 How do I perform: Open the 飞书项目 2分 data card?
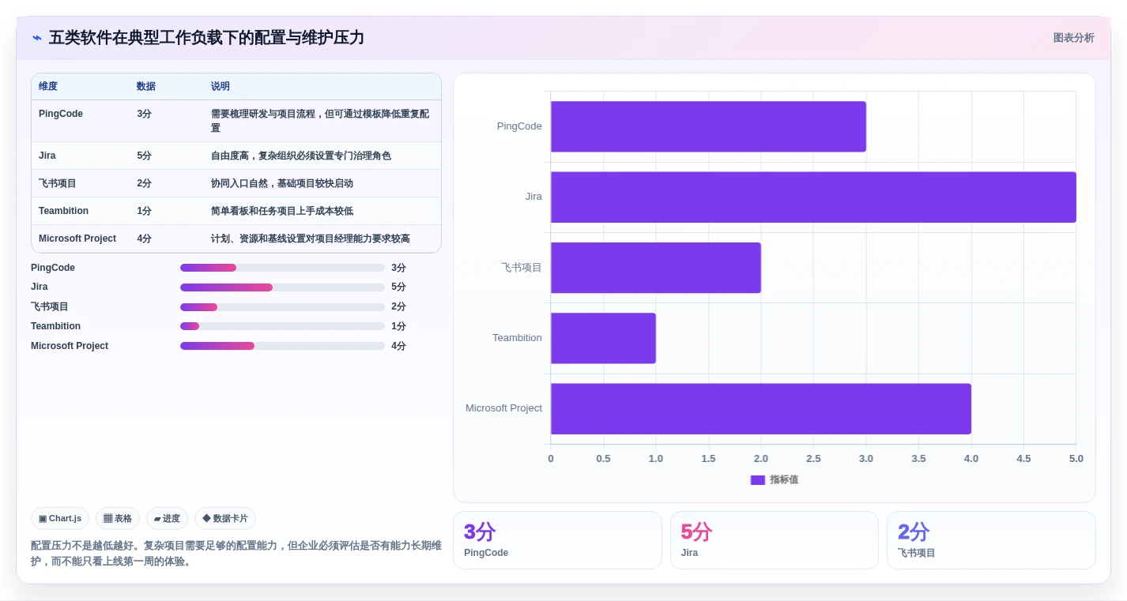(x=991, y=540)
